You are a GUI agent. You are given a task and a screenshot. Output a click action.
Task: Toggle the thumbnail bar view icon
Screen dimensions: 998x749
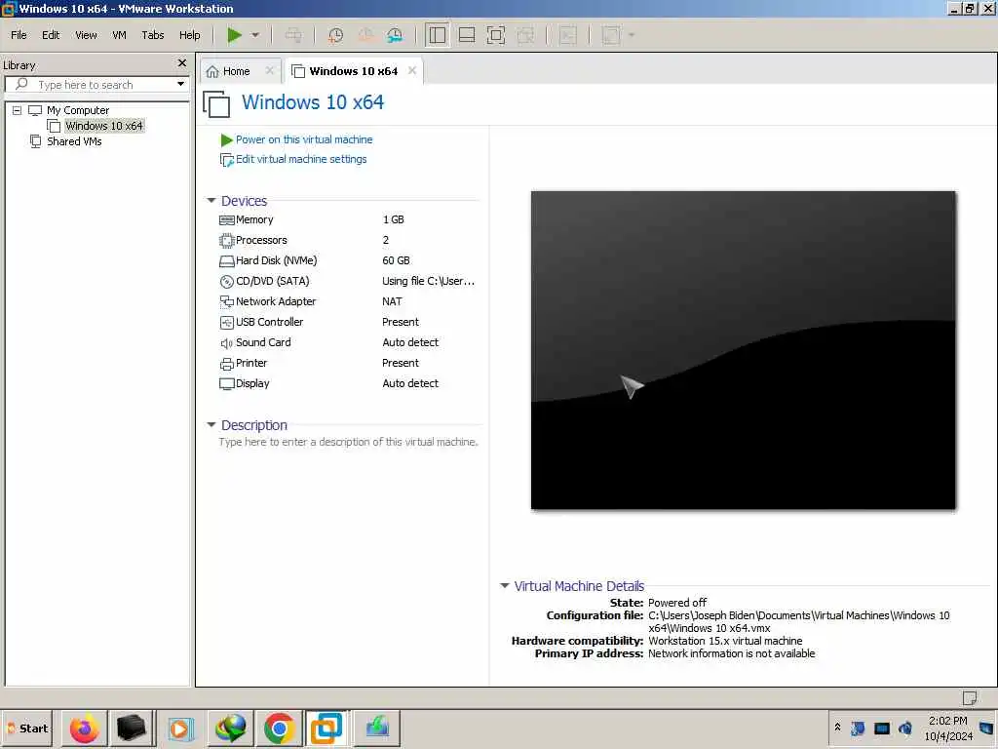(x=467, y=35)
